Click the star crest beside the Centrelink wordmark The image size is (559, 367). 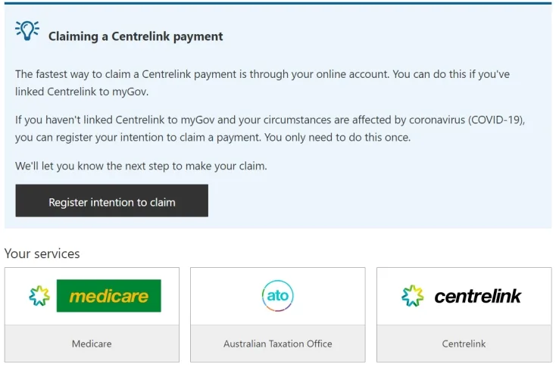point(413,296)
